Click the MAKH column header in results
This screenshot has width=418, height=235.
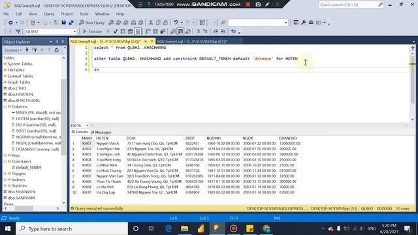coord(87,138)
